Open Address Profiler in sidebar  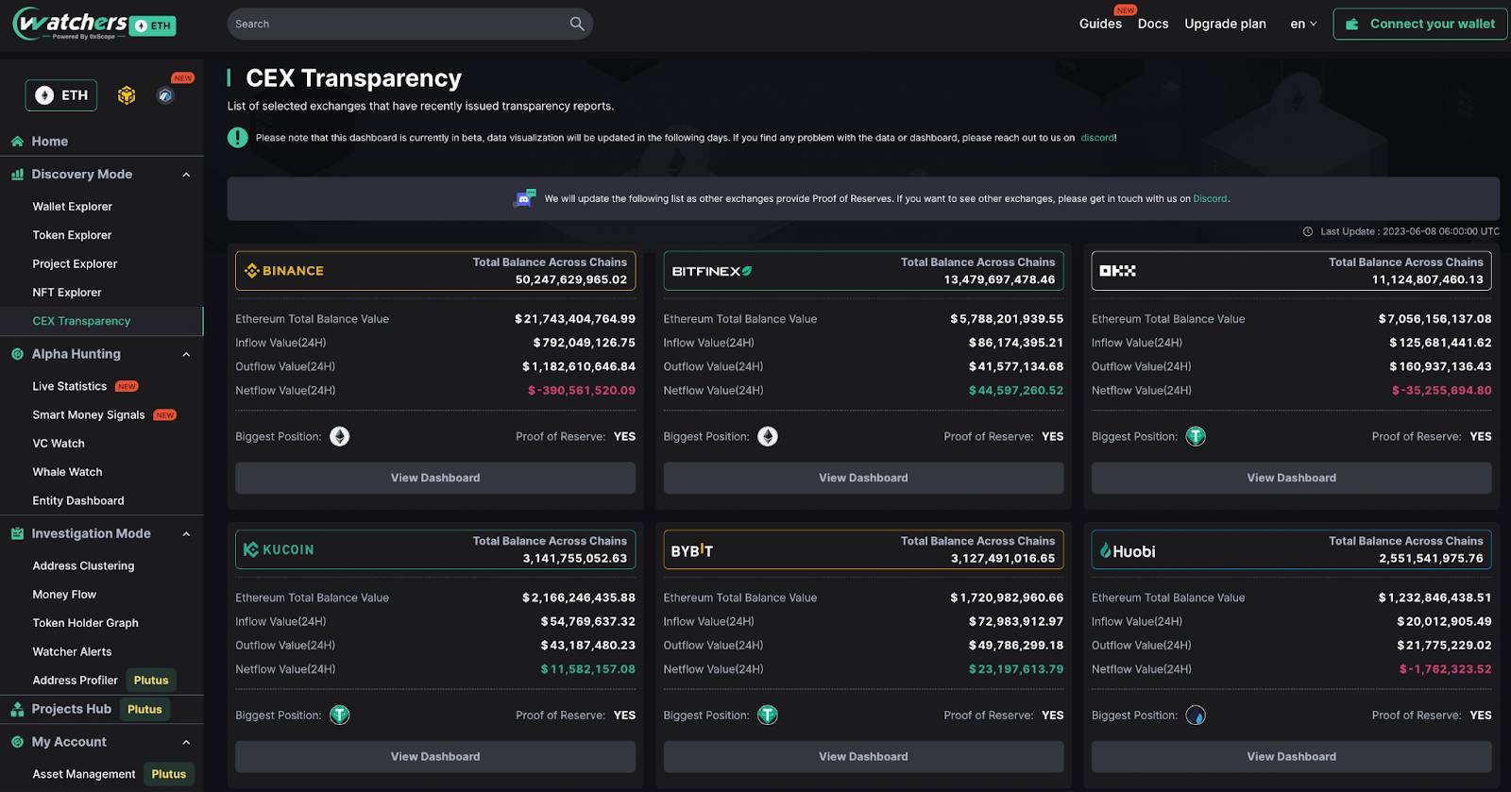76,681
